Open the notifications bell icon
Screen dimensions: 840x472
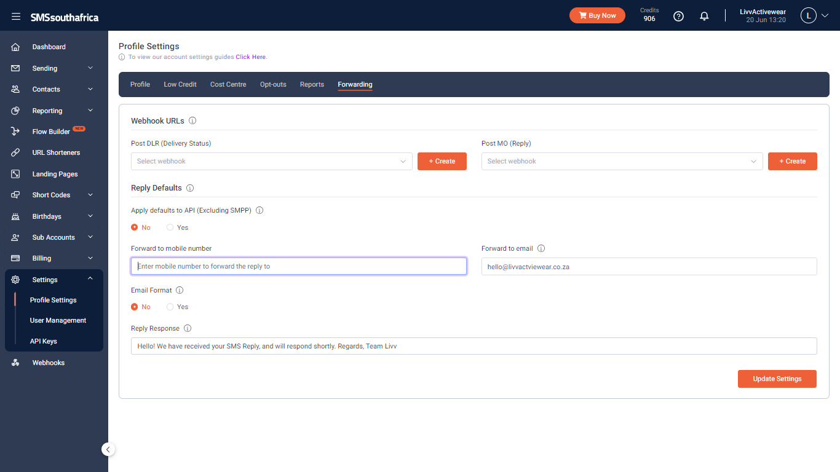pyautogui.click(x=705, y=16)
